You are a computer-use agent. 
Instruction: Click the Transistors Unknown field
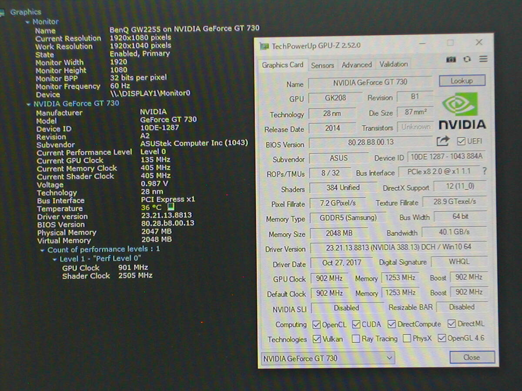point(415,127)
